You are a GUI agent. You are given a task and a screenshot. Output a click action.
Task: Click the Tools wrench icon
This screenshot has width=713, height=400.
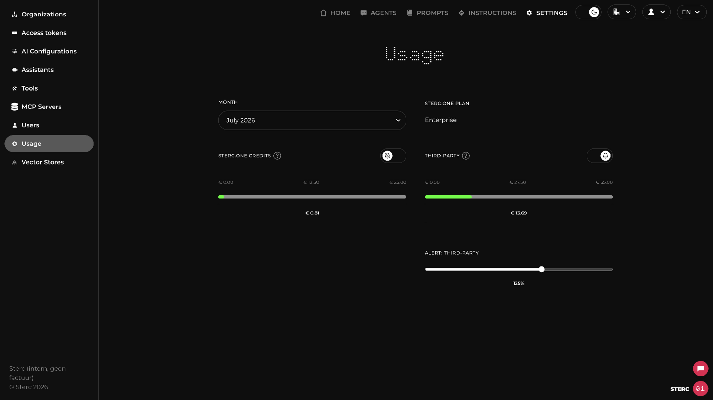click(x=14, y=88)
